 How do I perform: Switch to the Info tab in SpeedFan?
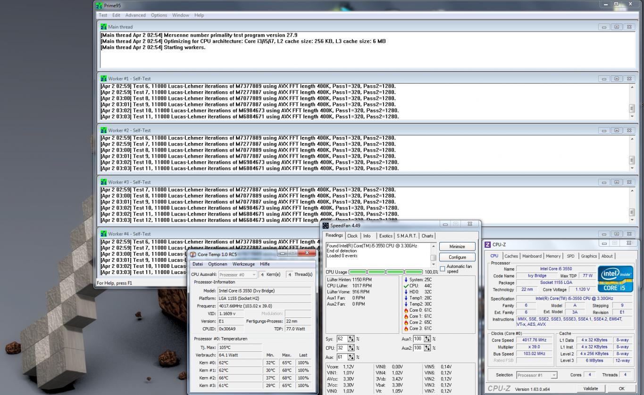click(367, 236)
